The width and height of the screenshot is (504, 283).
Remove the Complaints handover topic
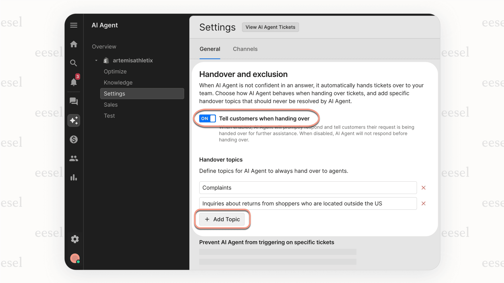point(424,188)
